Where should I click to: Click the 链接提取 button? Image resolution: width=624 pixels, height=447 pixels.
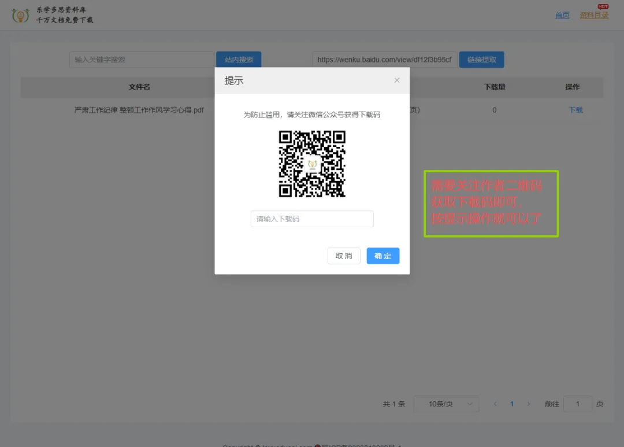pos(481,60)
